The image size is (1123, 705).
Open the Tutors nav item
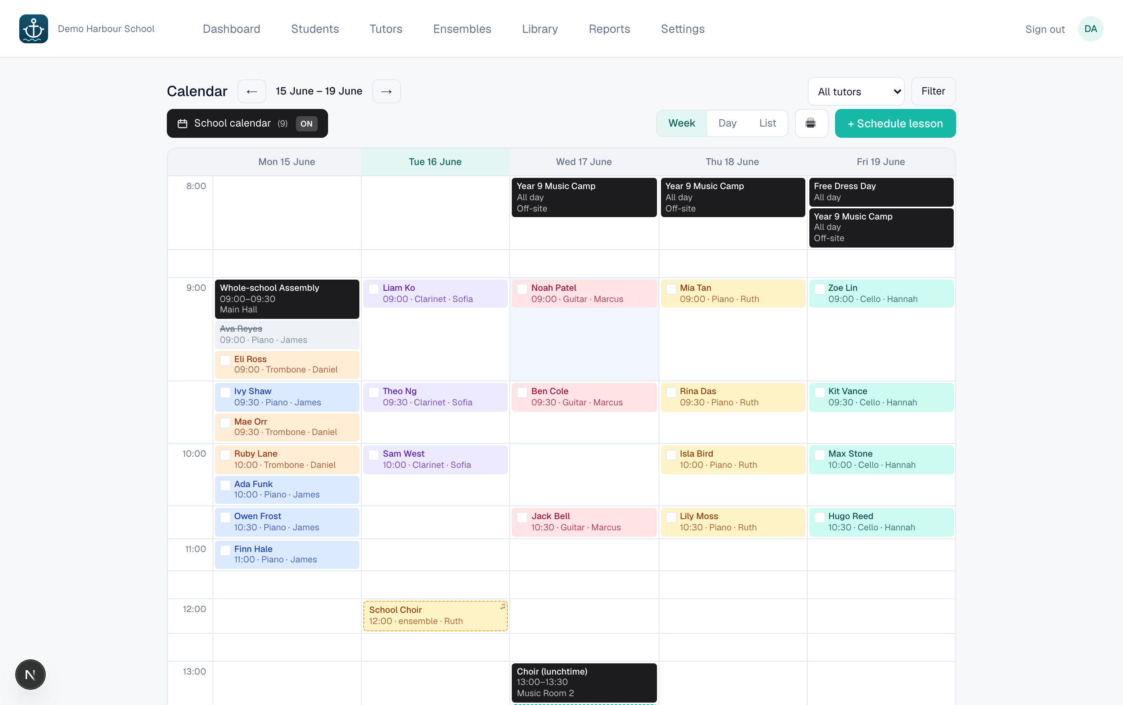click(x=386, y=29)
